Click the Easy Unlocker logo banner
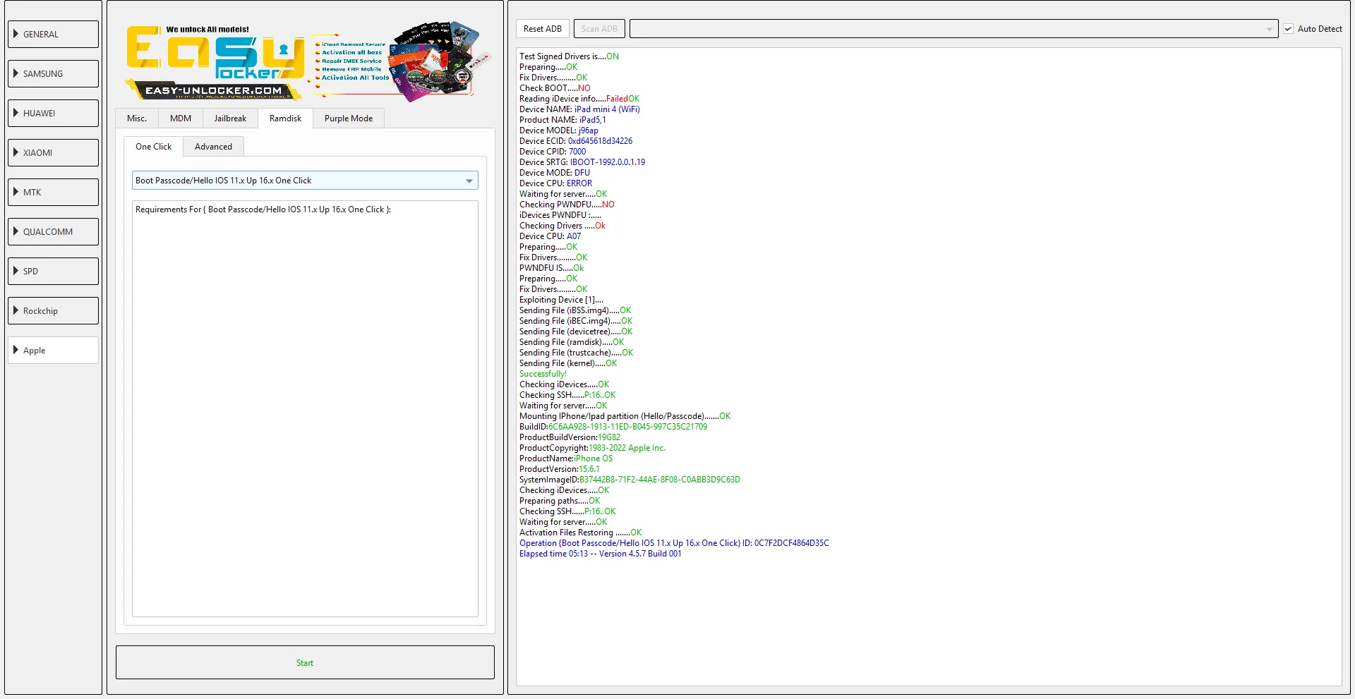 pos(304,62)
